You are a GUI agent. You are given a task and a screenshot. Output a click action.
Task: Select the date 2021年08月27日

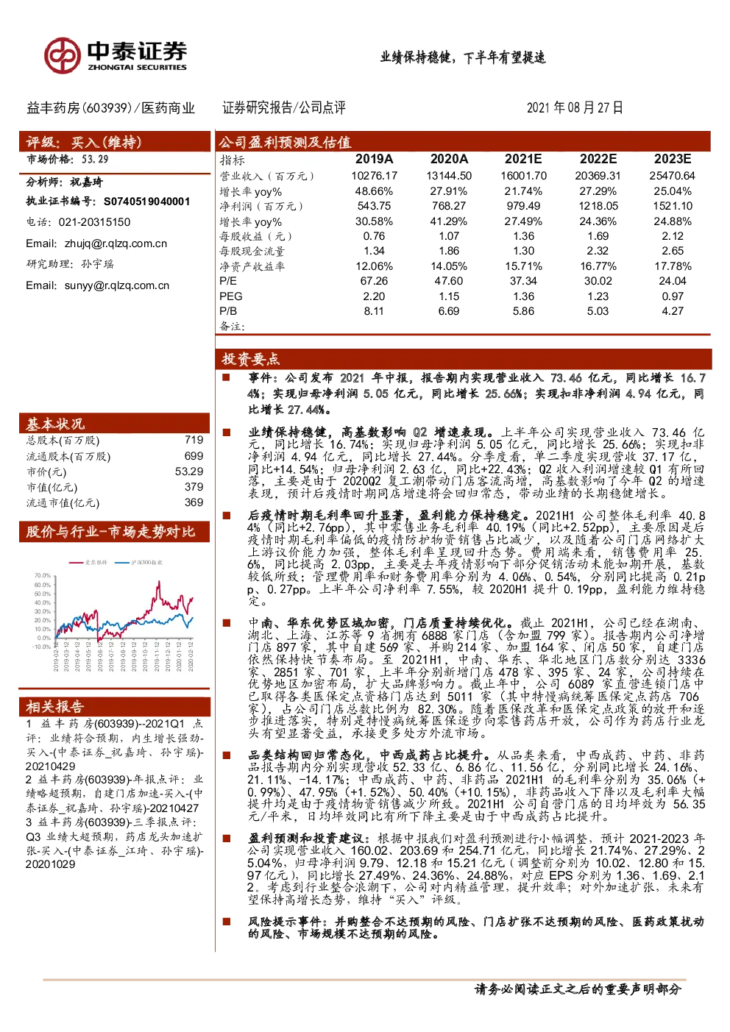click(575, 108)
